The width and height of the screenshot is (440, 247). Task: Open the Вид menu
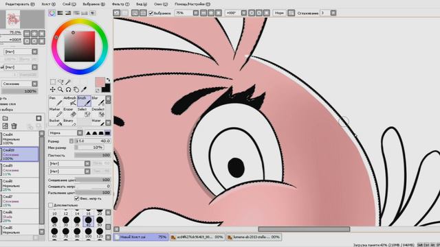[x=142, y=4]
